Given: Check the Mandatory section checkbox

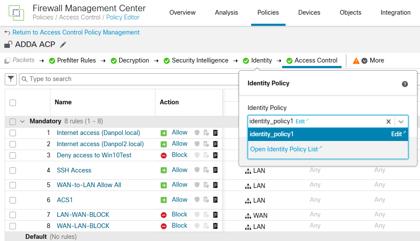Looking at the screenshot, I should [12, 122].
